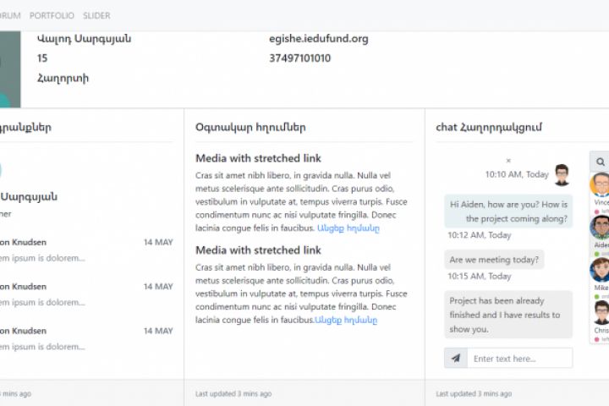Click the chat contacts search icon
609x406 pixels.
[601, 162]
